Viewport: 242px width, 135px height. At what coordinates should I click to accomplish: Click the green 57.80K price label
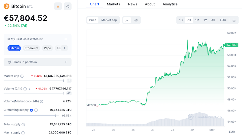pyautogui.click(x=232, y=45)
